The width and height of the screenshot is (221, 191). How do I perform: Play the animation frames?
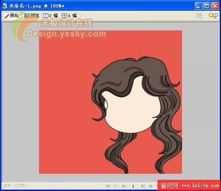(116, 186)
